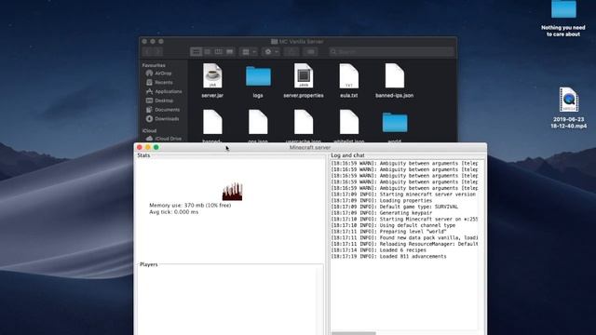Click the Finder Share toolbar button
This screenshot has width=596, height=335.
click(291, 52)
